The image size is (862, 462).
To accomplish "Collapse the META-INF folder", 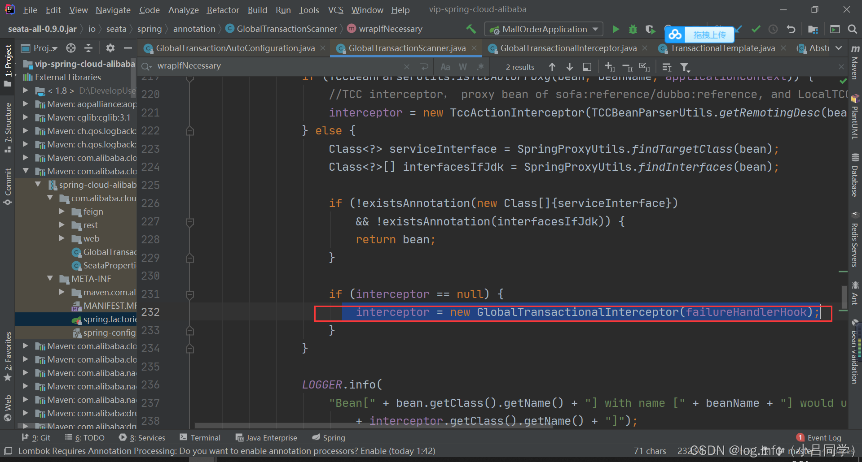I will pos(50,279).
